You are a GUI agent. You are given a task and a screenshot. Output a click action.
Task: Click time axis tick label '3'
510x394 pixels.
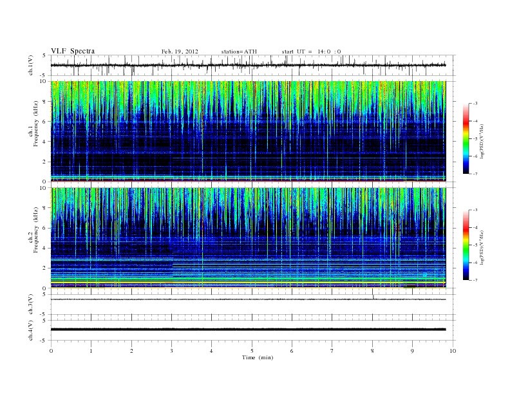tap(171, 351)
